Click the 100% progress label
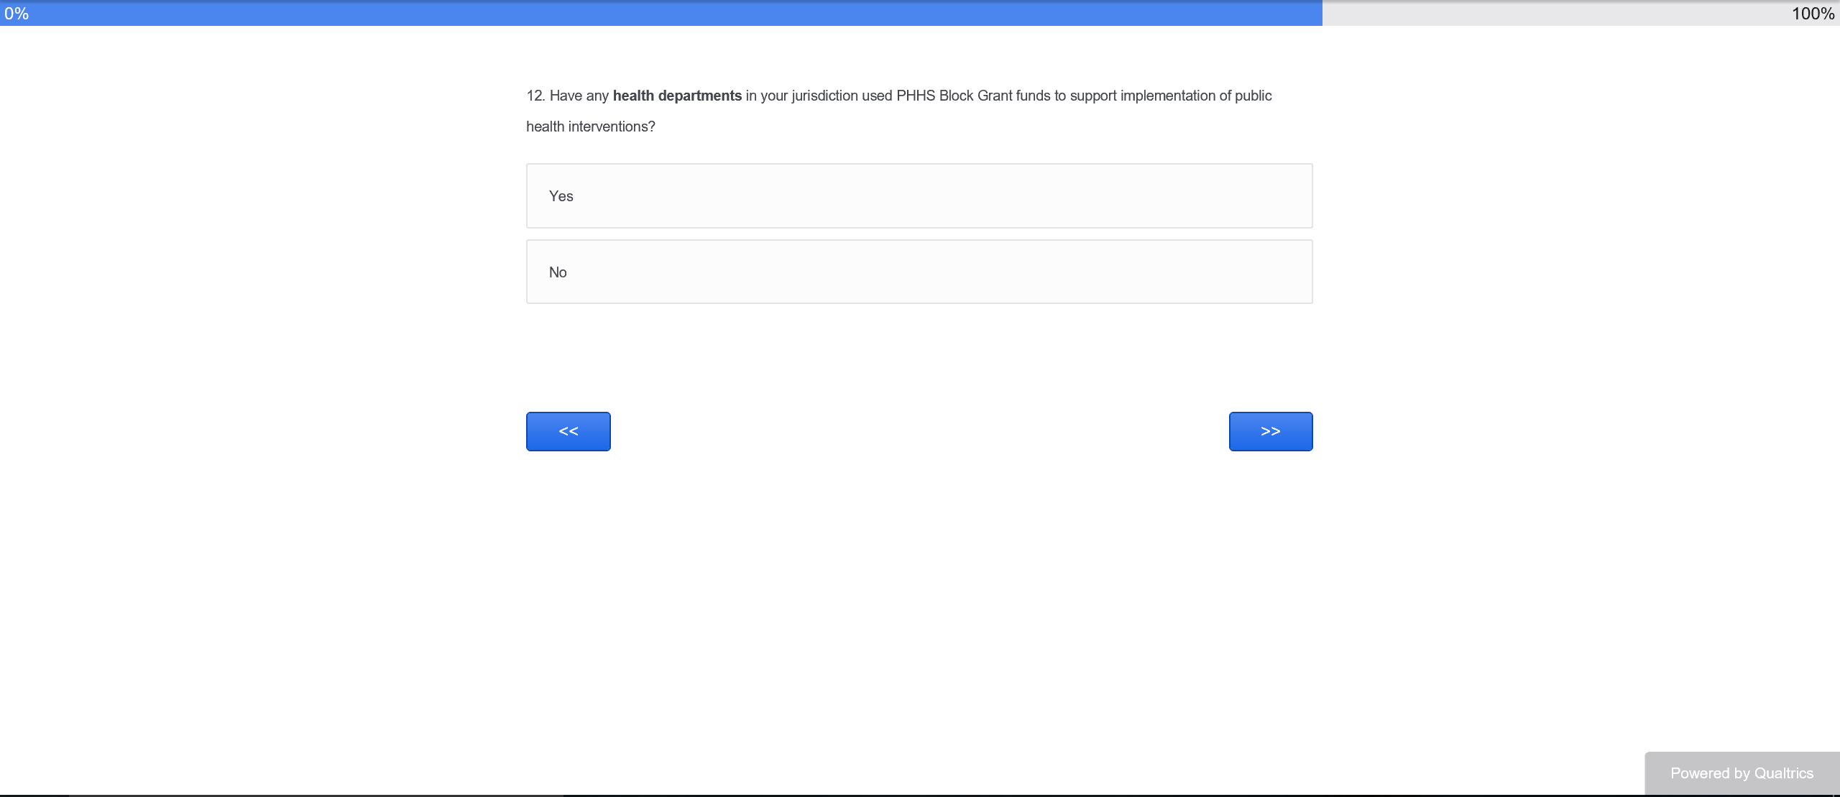This screenshot has width=1840, height=797. 1812,14
